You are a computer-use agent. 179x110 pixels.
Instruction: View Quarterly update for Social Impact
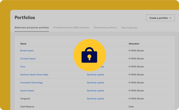tap(95, 90)
